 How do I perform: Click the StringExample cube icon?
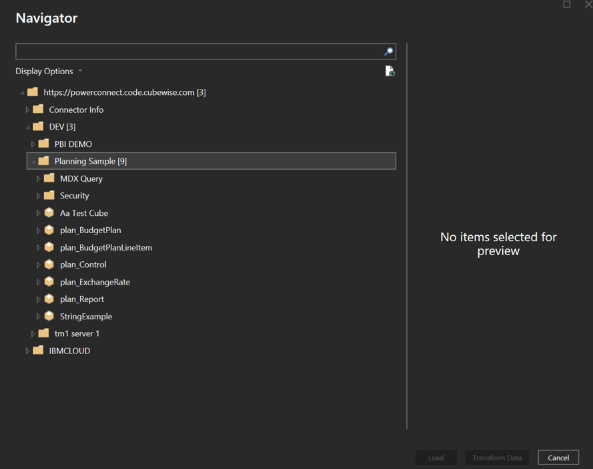click(x=49, y=316)
